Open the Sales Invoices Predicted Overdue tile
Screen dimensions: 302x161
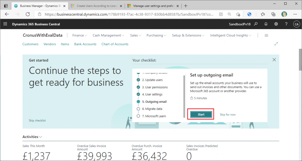pos(202,153)
